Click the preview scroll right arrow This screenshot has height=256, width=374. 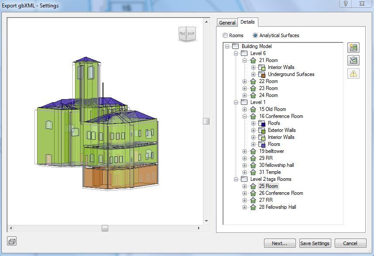pyautogui.click(x=199, y=228)
